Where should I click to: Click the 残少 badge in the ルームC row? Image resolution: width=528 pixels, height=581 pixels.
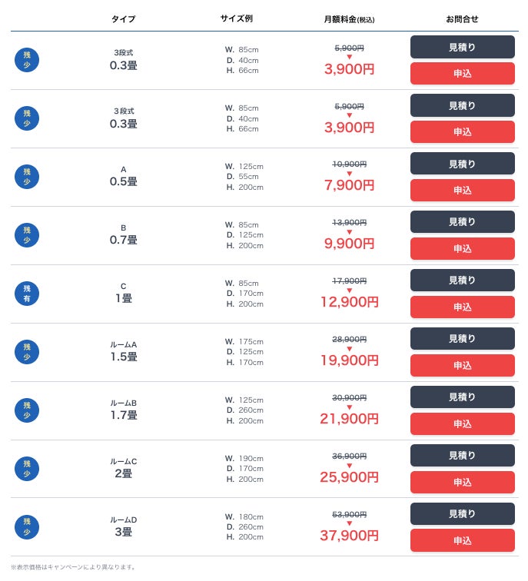coord(27,469)
